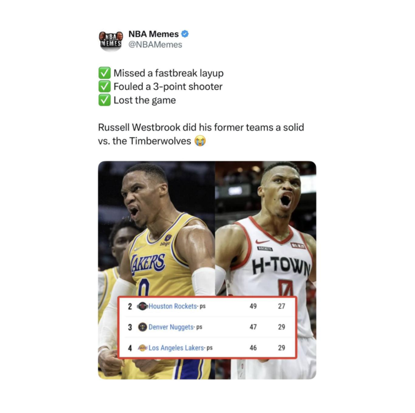Open the @NBAMemes handle
Image resolution: width=415 pixels, height=413 pixels.
[x=155, y=45]
